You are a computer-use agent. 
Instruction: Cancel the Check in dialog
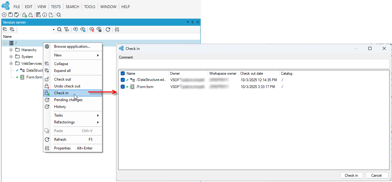point(376,175)
